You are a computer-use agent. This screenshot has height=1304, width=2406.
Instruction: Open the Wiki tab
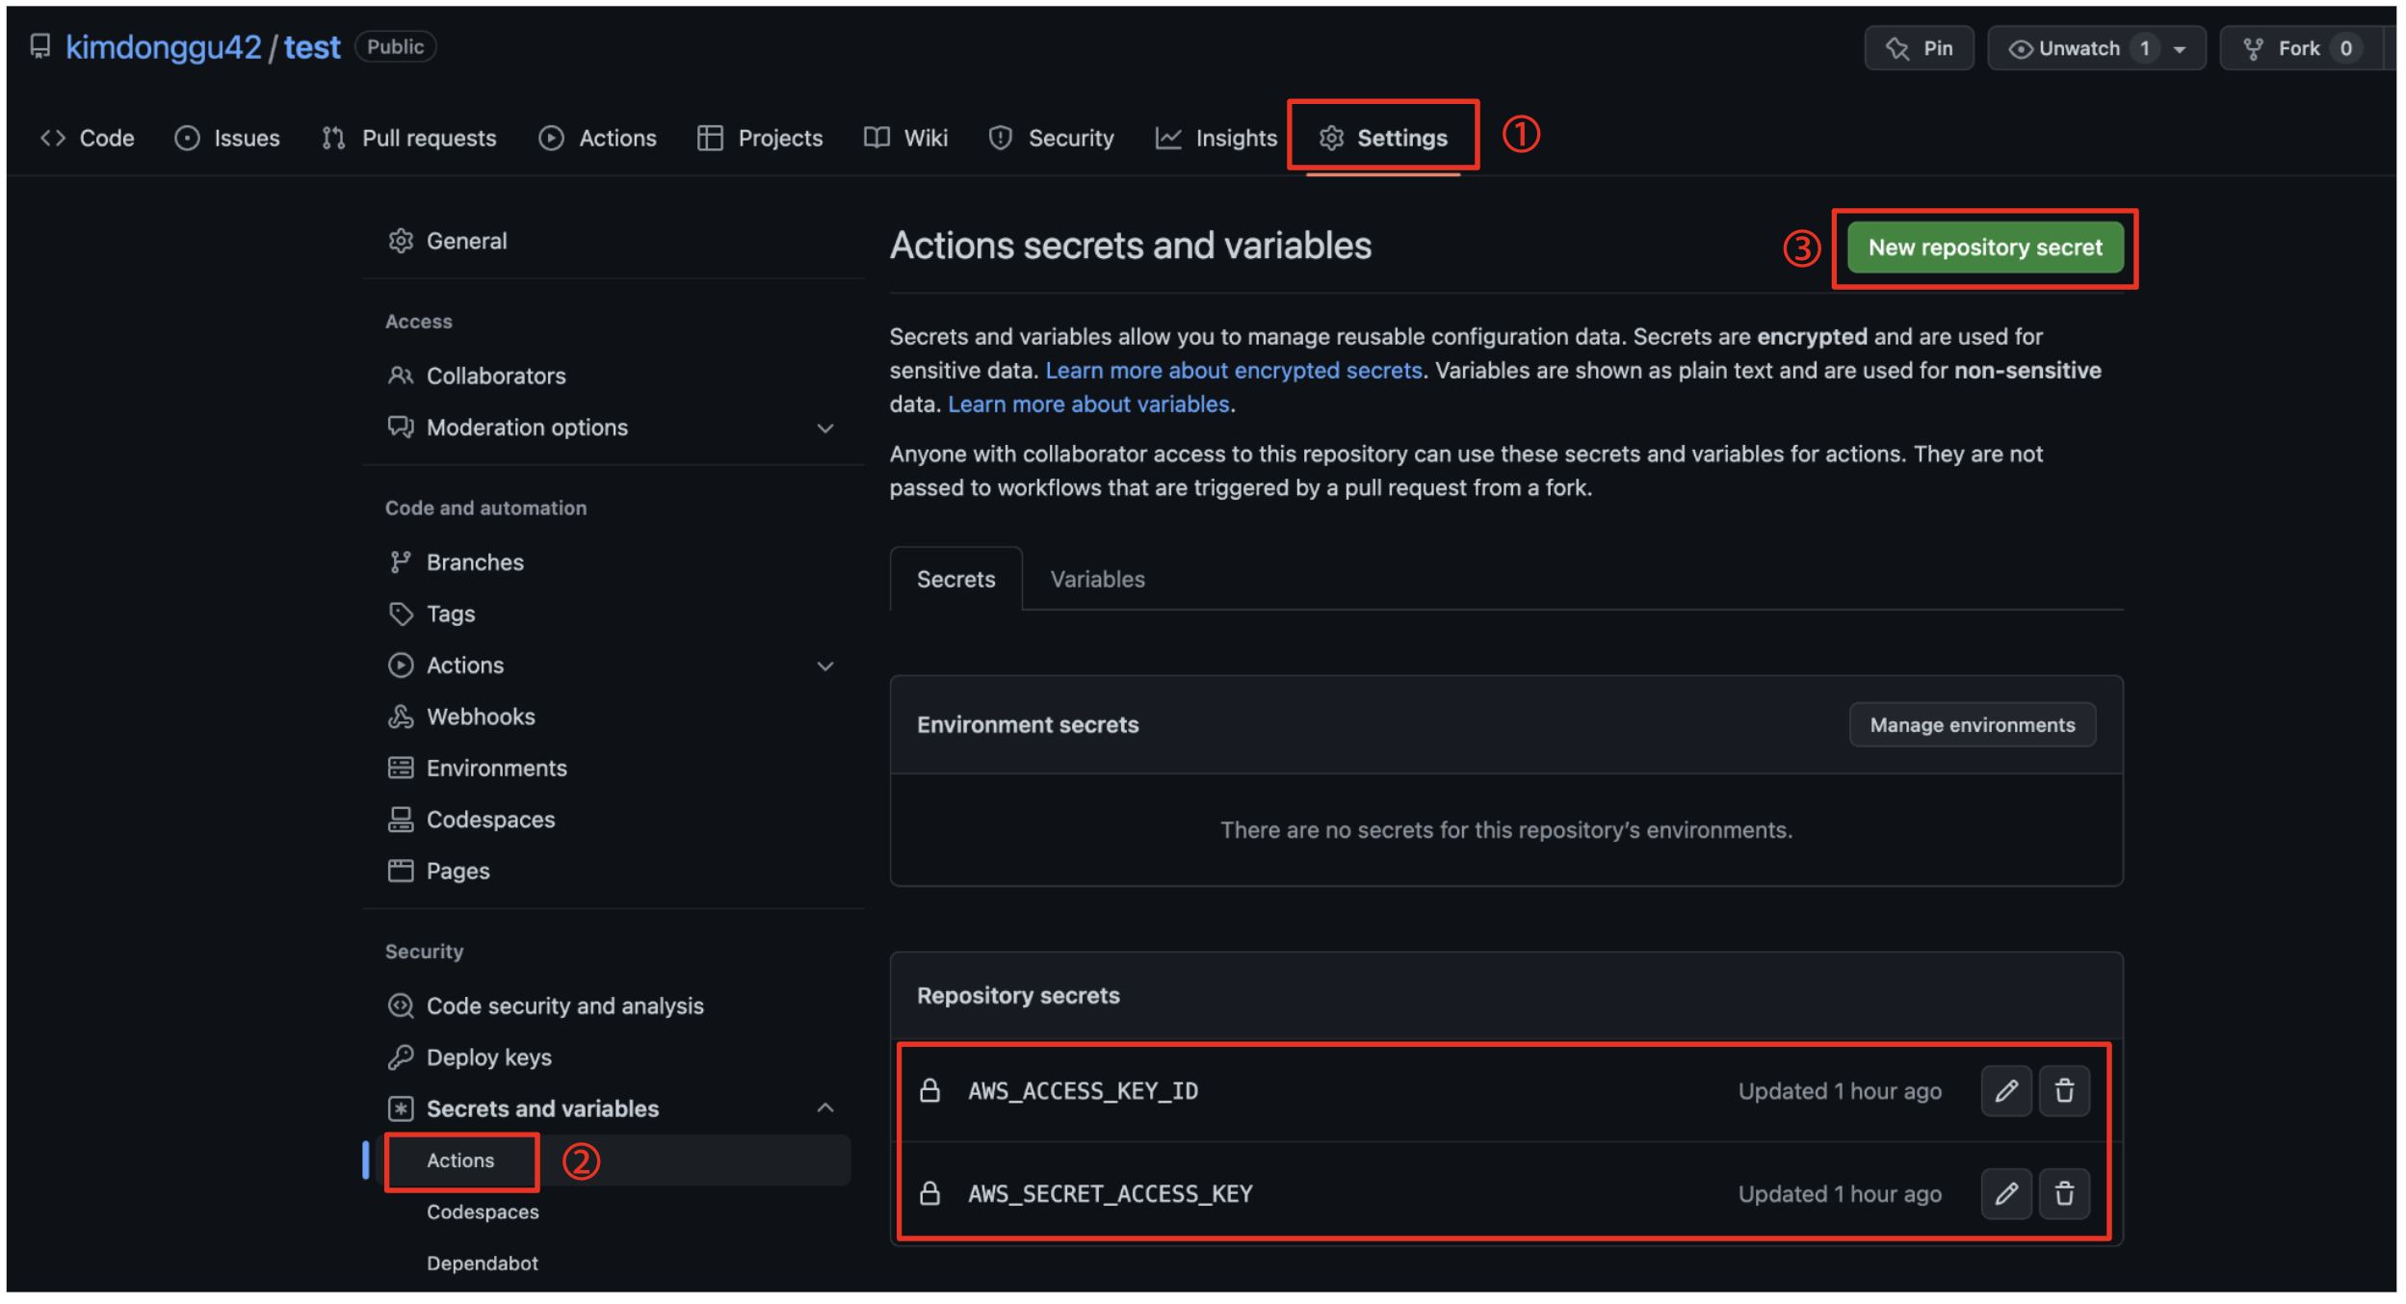907,139
